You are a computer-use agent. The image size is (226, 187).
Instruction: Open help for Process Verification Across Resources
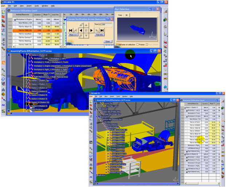(108, 19)
